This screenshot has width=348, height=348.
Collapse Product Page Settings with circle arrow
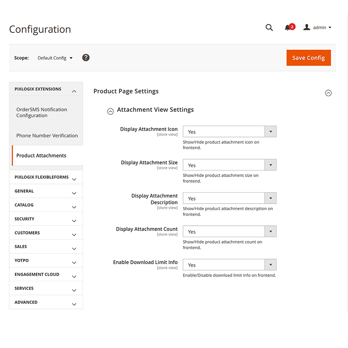pyautogui.click(x=328, y=93)
